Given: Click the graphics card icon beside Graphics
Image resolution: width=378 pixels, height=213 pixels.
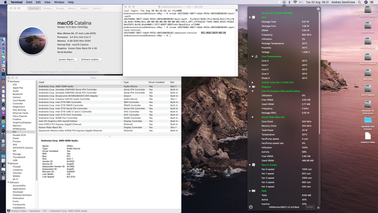Looking at the screenshot, I should 254,87.
